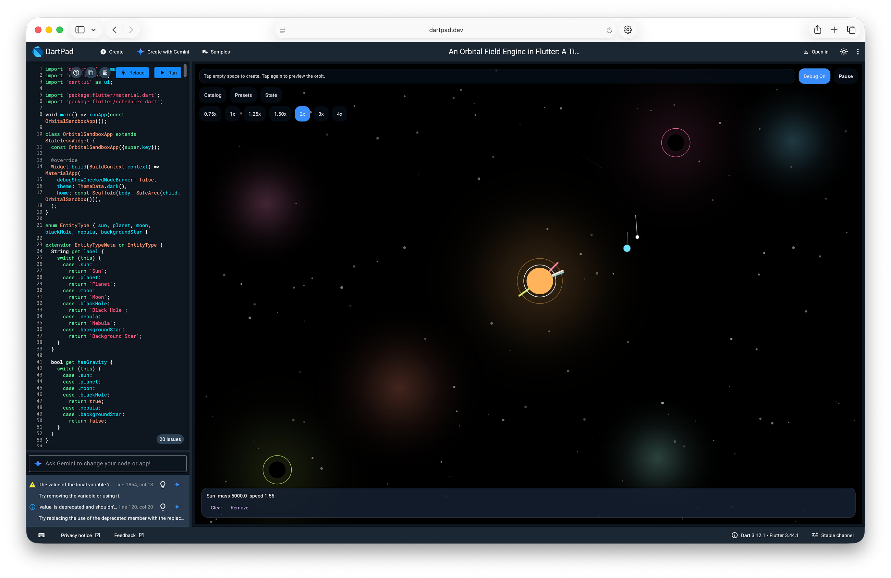Viewport: 891px width, 578px height.
Task: Expand the 20 issues badge
Action: point(170,439)
